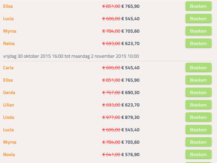Open the Carla accommodation link
Viewport: 217px width, 163px height.
click(x=8, y=68)
